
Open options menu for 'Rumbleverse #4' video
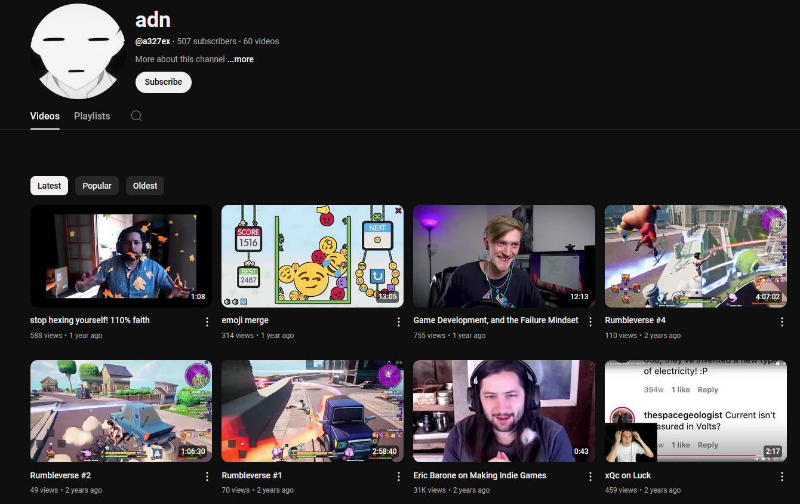pyautogui.click(x=782, y=322)
